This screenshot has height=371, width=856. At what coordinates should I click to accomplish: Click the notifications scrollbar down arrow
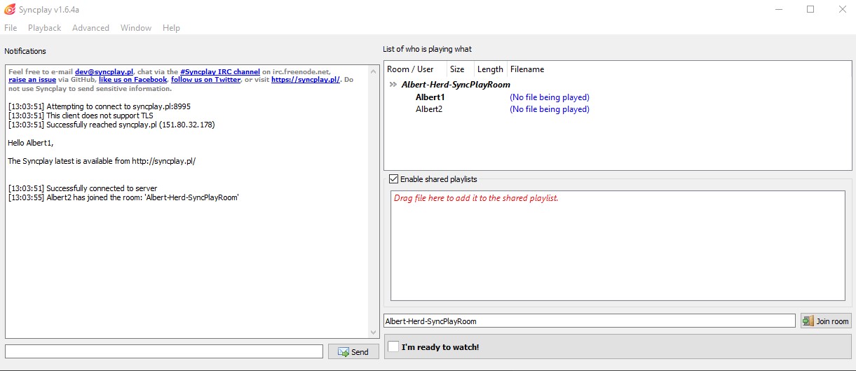tap(373, 332)
